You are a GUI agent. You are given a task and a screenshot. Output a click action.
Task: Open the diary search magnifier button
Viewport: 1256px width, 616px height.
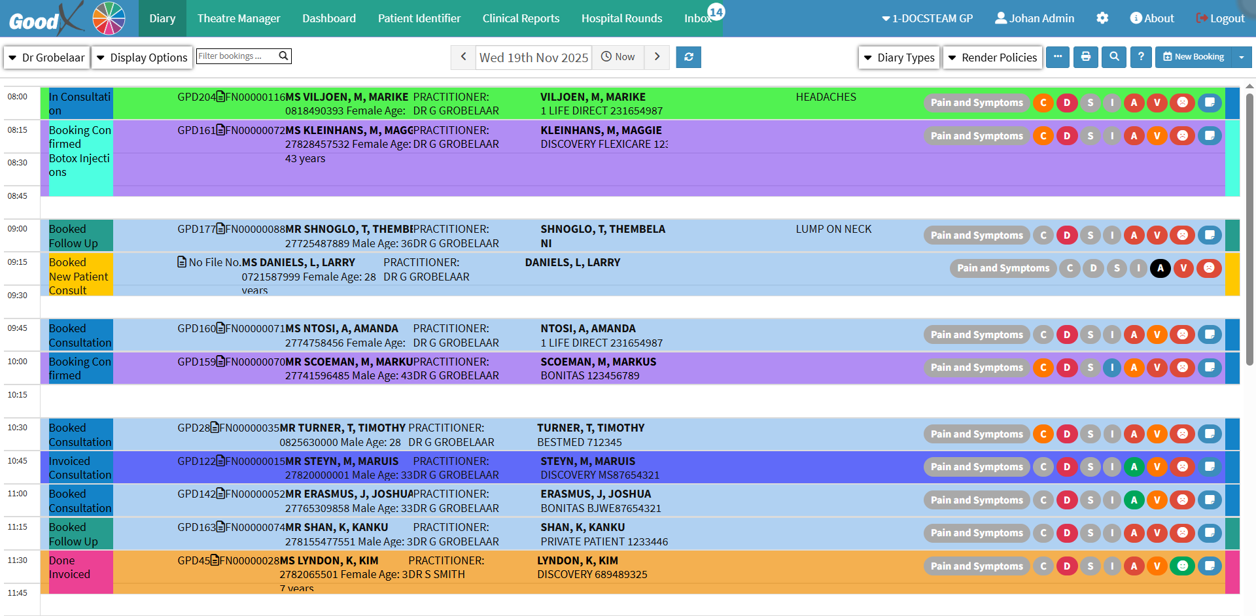[1113, 57]
